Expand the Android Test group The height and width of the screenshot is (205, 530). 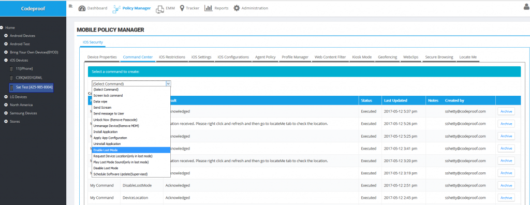[6, 44]
